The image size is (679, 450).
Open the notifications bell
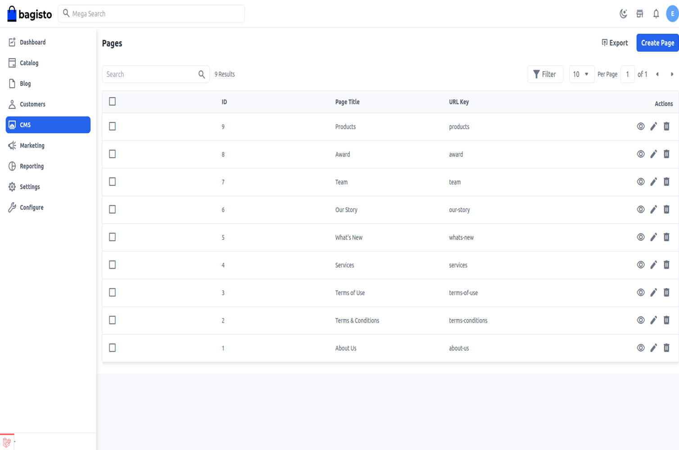click(656, 13)
